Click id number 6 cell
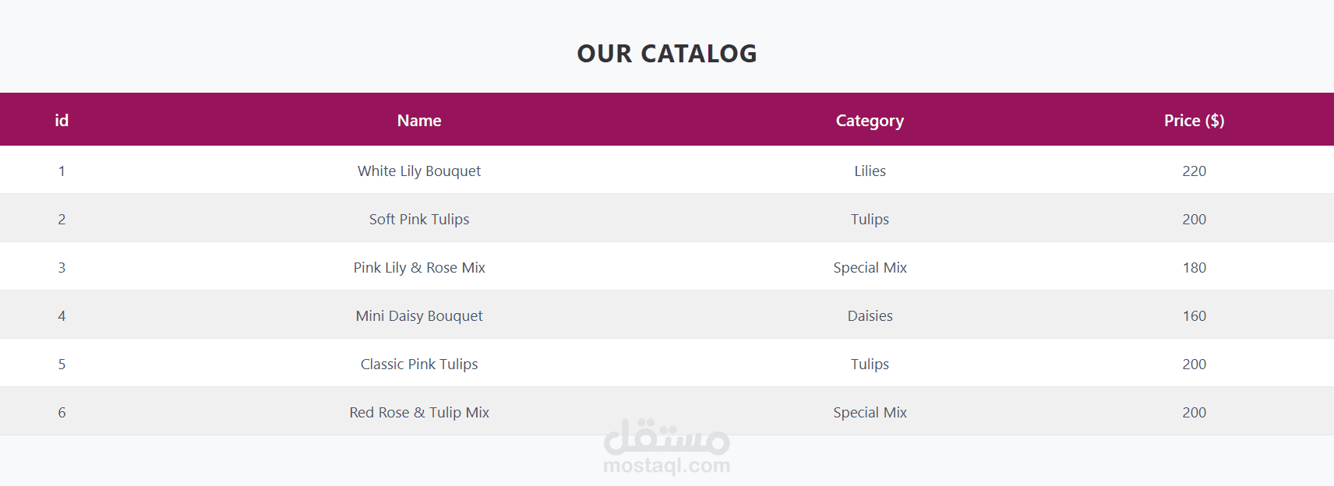This screenshot has height=486, width=1334. (x=62, y=412)
